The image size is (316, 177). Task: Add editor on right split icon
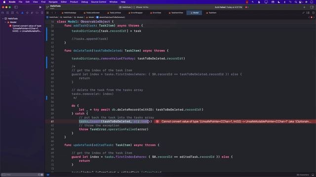(314, 13)
